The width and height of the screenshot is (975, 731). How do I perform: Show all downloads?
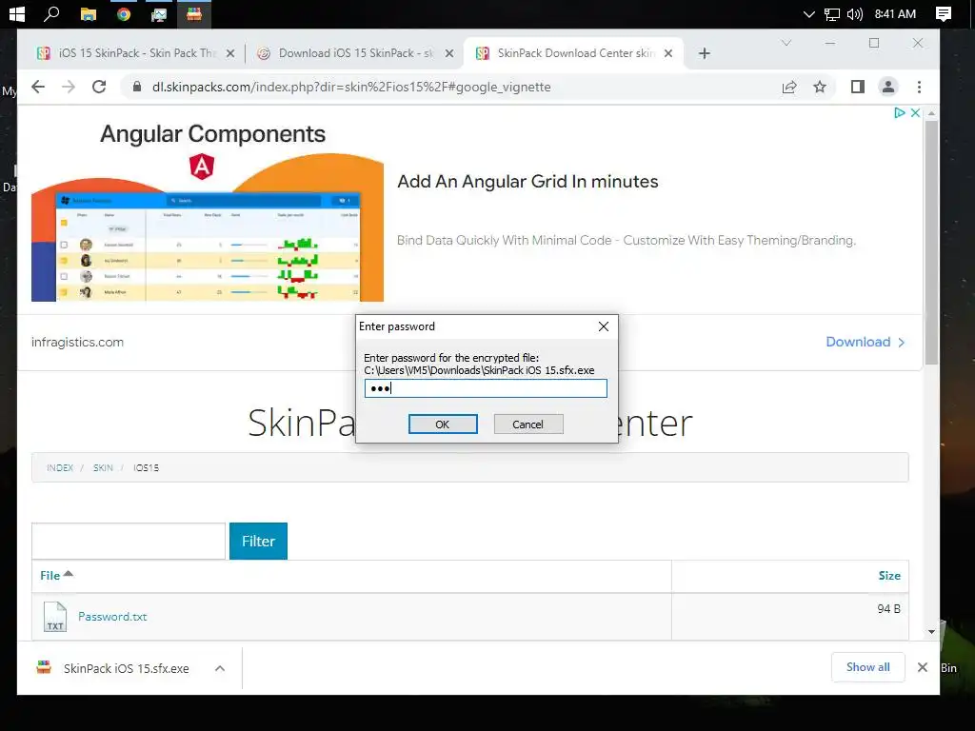click(867, 667)
